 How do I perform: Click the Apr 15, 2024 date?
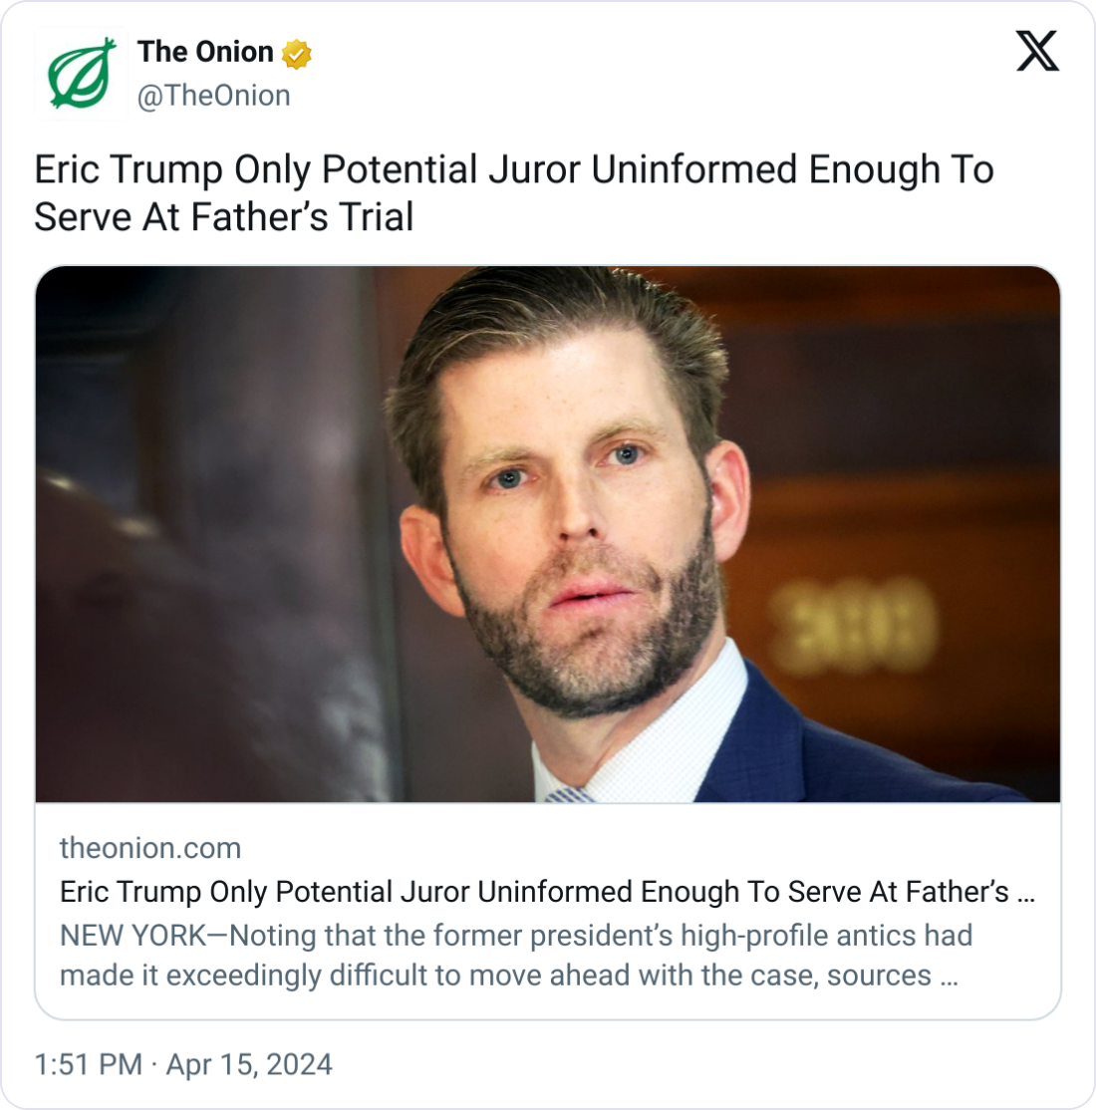point(249,1064)
